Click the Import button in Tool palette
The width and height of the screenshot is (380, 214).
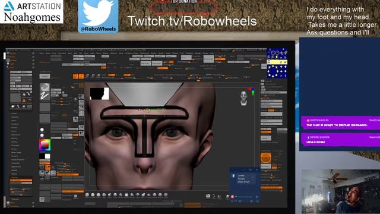coord(15,80)
